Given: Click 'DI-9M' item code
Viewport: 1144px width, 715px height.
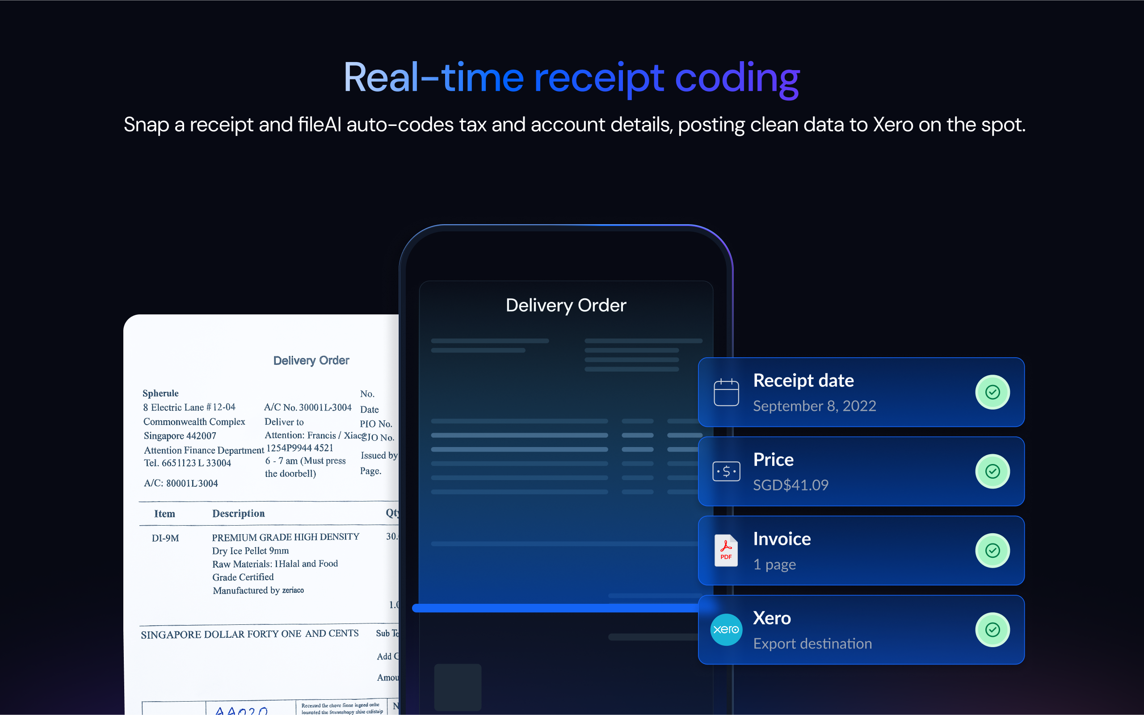Looking at the screenshot, I should 165,538.
